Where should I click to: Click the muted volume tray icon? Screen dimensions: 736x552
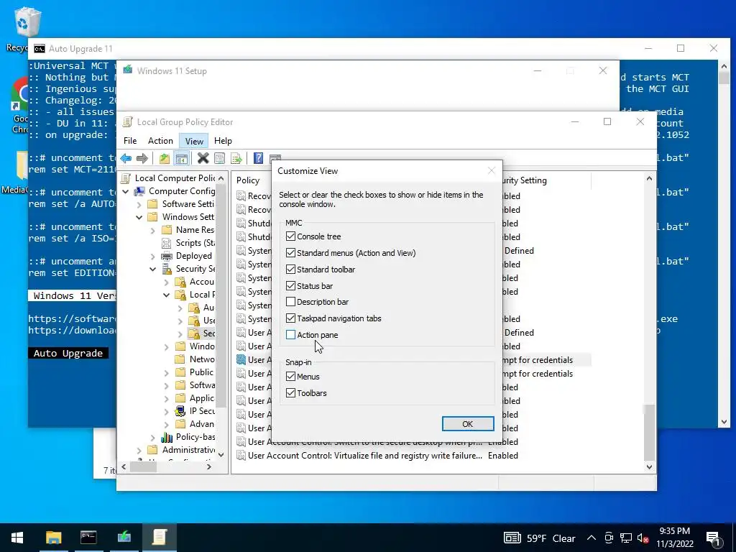pos(643,538)
